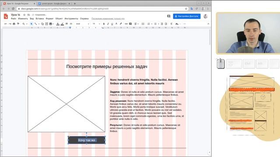The height and width of the screenshot is (157, 280).
Task: Click the Bulleted list icon
Action: (155, 24)
